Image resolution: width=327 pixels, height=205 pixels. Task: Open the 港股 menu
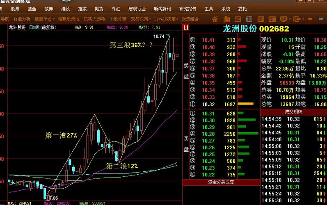pyautogui.click(x=66, y=9)
